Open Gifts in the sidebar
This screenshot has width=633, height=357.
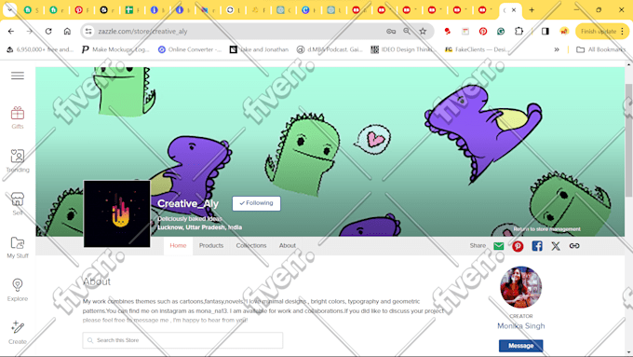[x=18, y=117]
